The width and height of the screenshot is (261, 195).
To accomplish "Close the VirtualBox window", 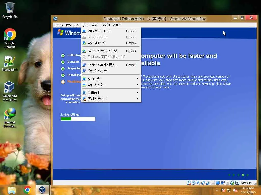I will pos(251,18).
